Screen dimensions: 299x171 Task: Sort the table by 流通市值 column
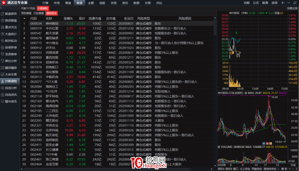pos(95,19)
